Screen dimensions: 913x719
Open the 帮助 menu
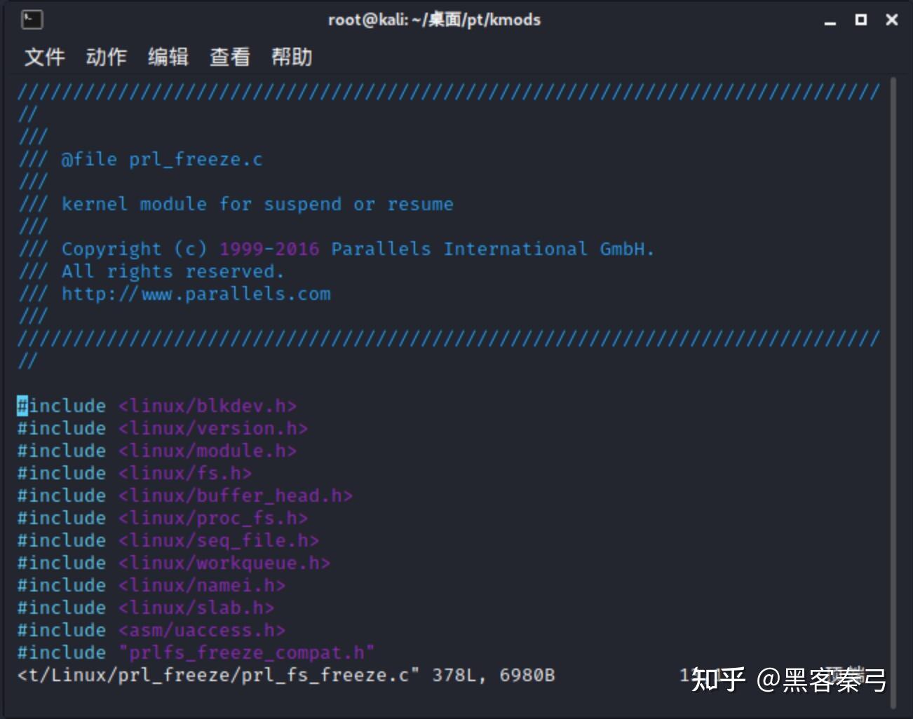[x=292, y=57]
